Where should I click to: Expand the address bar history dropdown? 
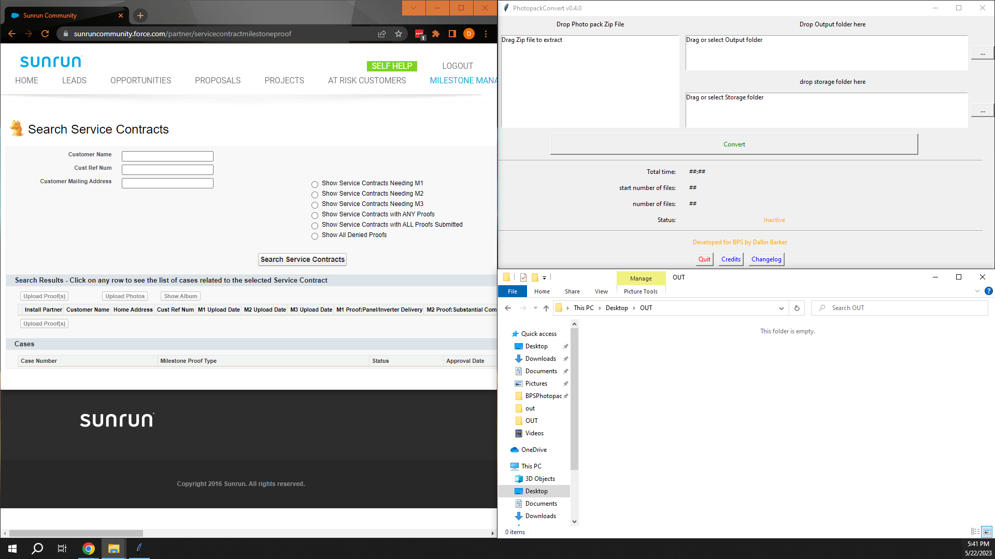(781, 308)
